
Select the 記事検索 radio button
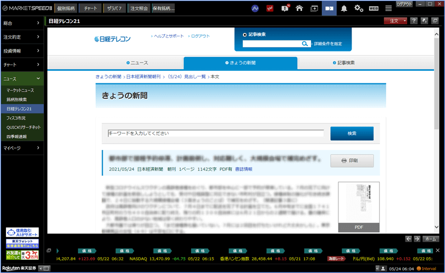[x=244, y=35]
